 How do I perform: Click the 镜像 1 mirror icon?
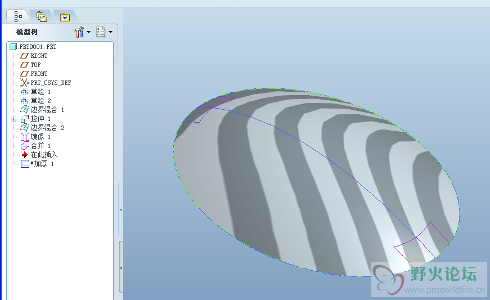pos(25,137)
